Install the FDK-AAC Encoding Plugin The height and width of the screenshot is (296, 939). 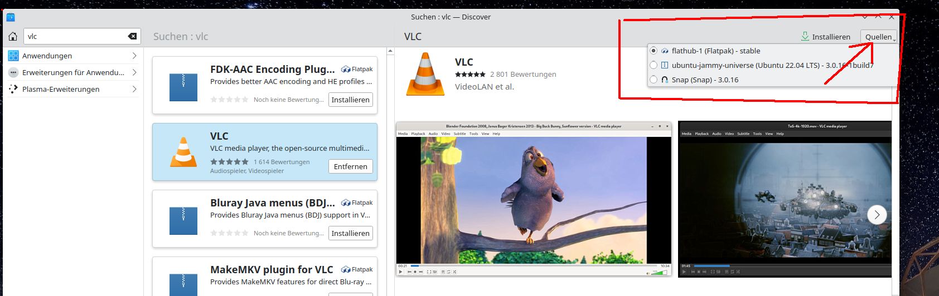[350, 100]
